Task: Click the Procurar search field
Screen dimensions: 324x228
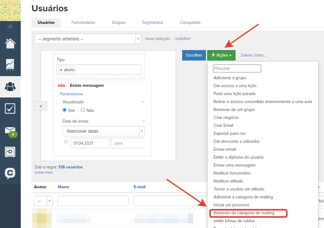Action: click(237, 68)
